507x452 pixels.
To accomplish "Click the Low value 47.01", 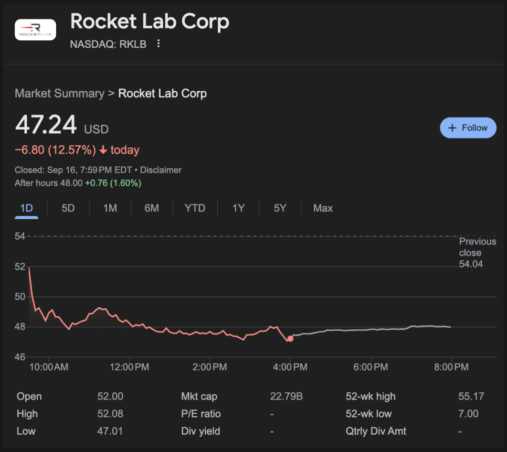I will tap(110, 432).
